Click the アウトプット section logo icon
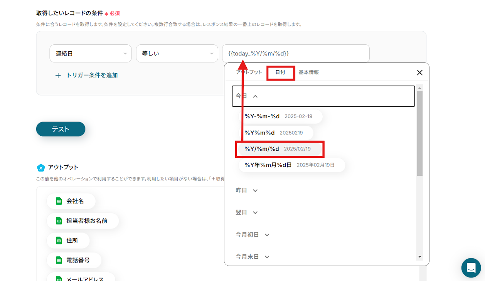The width and height of the screenshot is (485, 281). [x=41, y=168]
